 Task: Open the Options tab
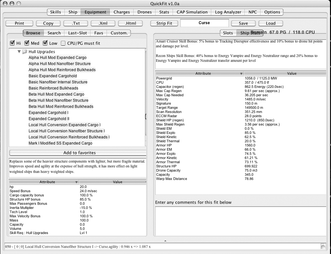coord(272,12)
